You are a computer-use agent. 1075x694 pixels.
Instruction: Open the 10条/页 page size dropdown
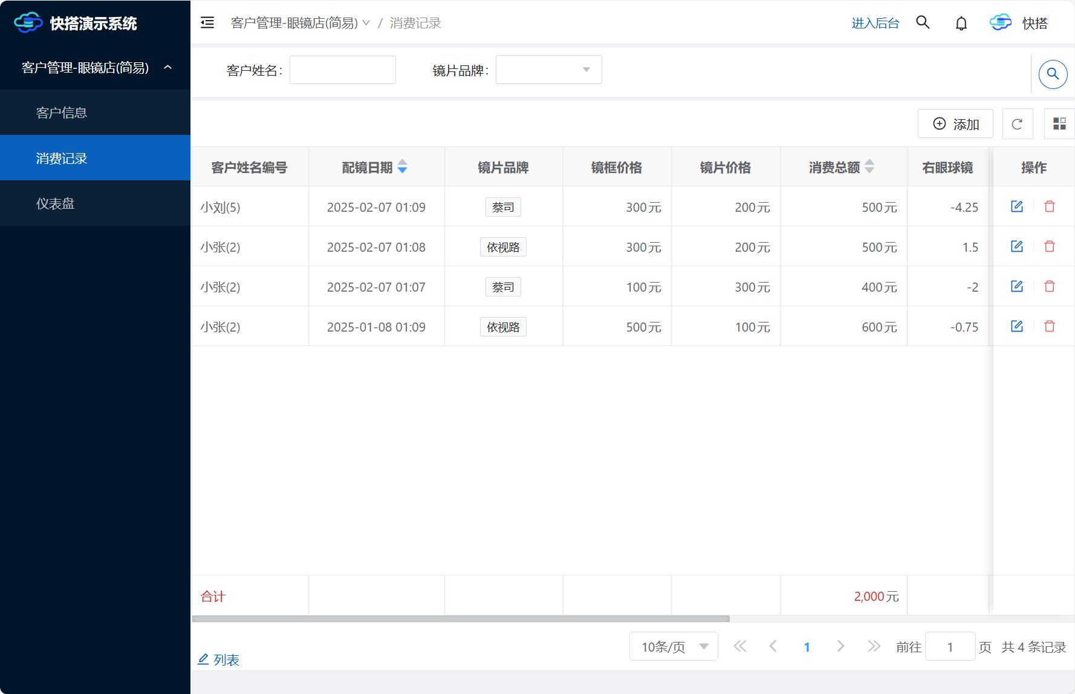click(674, 646)
